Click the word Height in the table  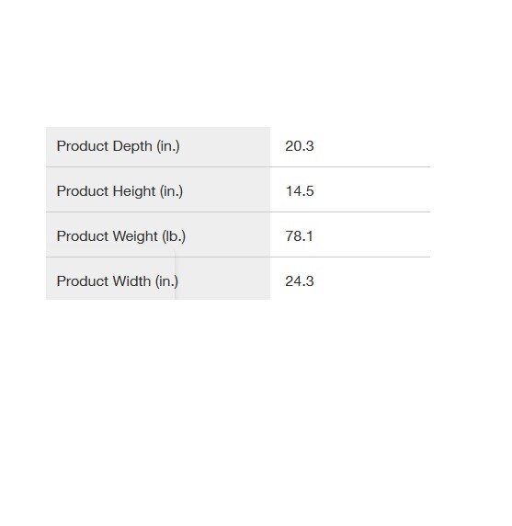[134, 191]
